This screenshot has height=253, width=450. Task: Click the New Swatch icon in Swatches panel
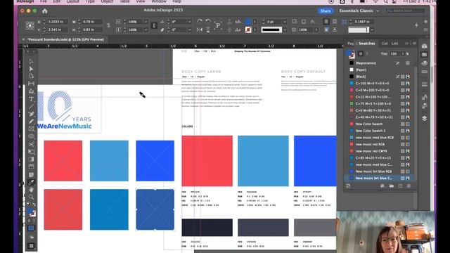pos(400,186)
